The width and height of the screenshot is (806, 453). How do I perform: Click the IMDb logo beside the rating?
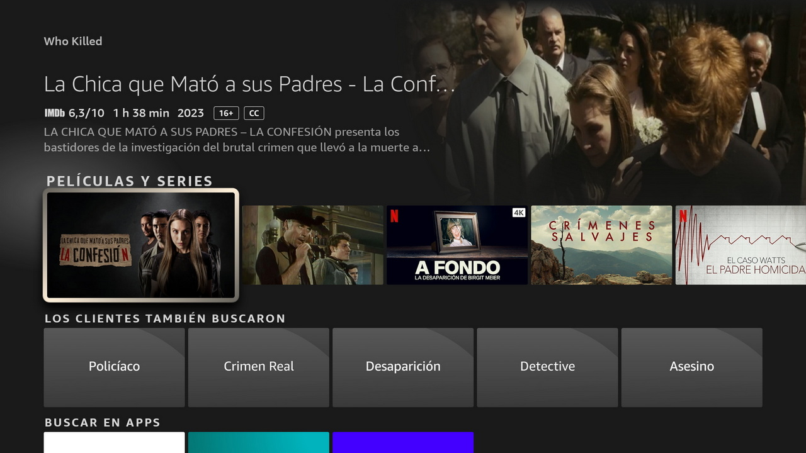click(x=55, y=113)
